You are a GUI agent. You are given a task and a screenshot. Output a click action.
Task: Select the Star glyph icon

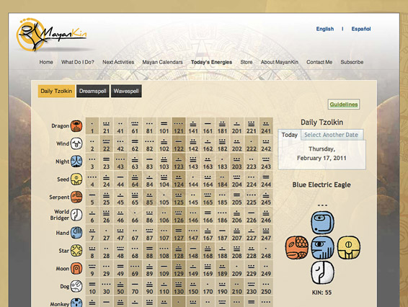(76, 251)
